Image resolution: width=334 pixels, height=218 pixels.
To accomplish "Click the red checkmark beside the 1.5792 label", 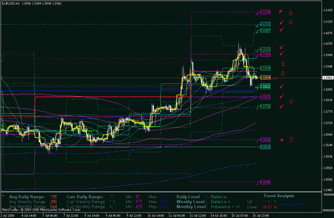I will click(x=282, y=106).
